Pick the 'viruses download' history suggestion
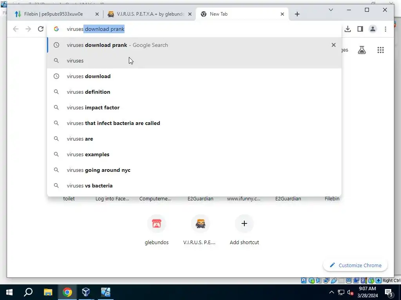This screenshot has width=401, height=300. 194,76
